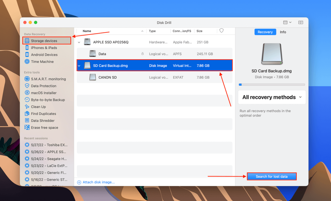Viewport: 331px width, 201px height.
Task: Click the Hardware... type cell
Action: (x=158, y=42)
